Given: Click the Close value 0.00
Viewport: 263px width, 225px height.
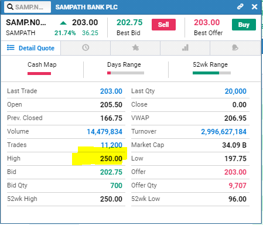Looking at the screenshot, I should tap(240, 105).
